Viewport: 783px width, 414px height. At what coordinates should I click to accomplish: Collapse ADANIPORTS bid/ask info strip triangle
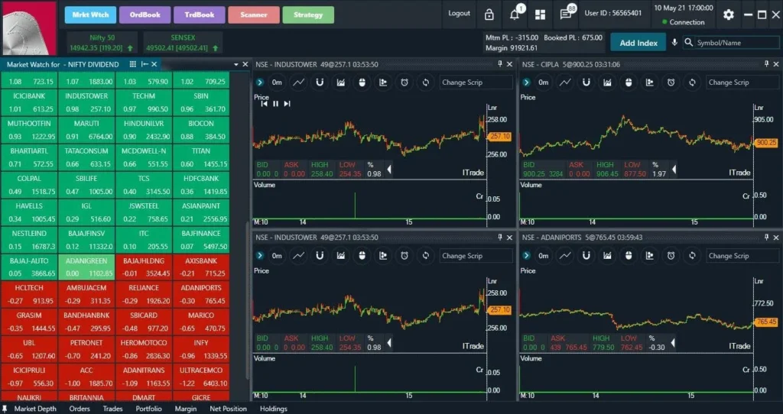tap(674, 343)
